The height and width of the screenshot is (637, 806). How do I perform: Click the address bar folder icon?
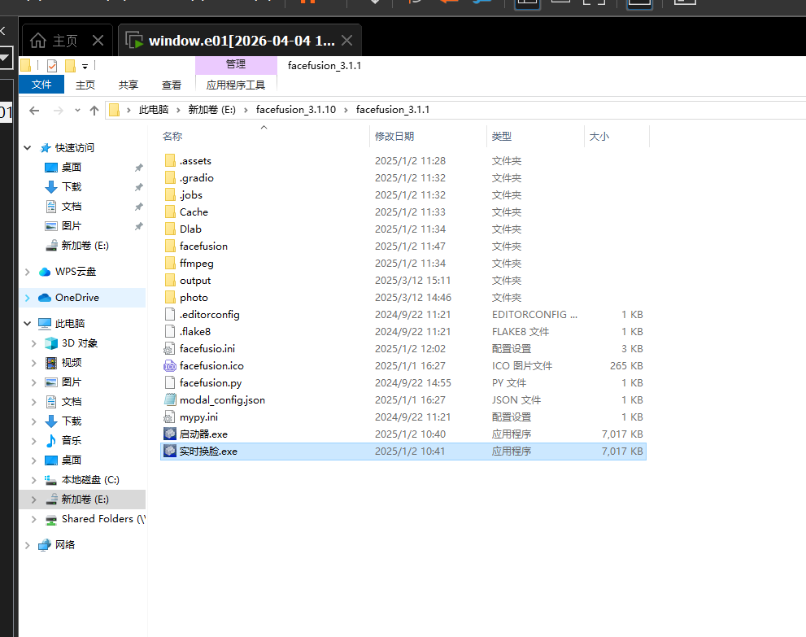tap(115, 110)
